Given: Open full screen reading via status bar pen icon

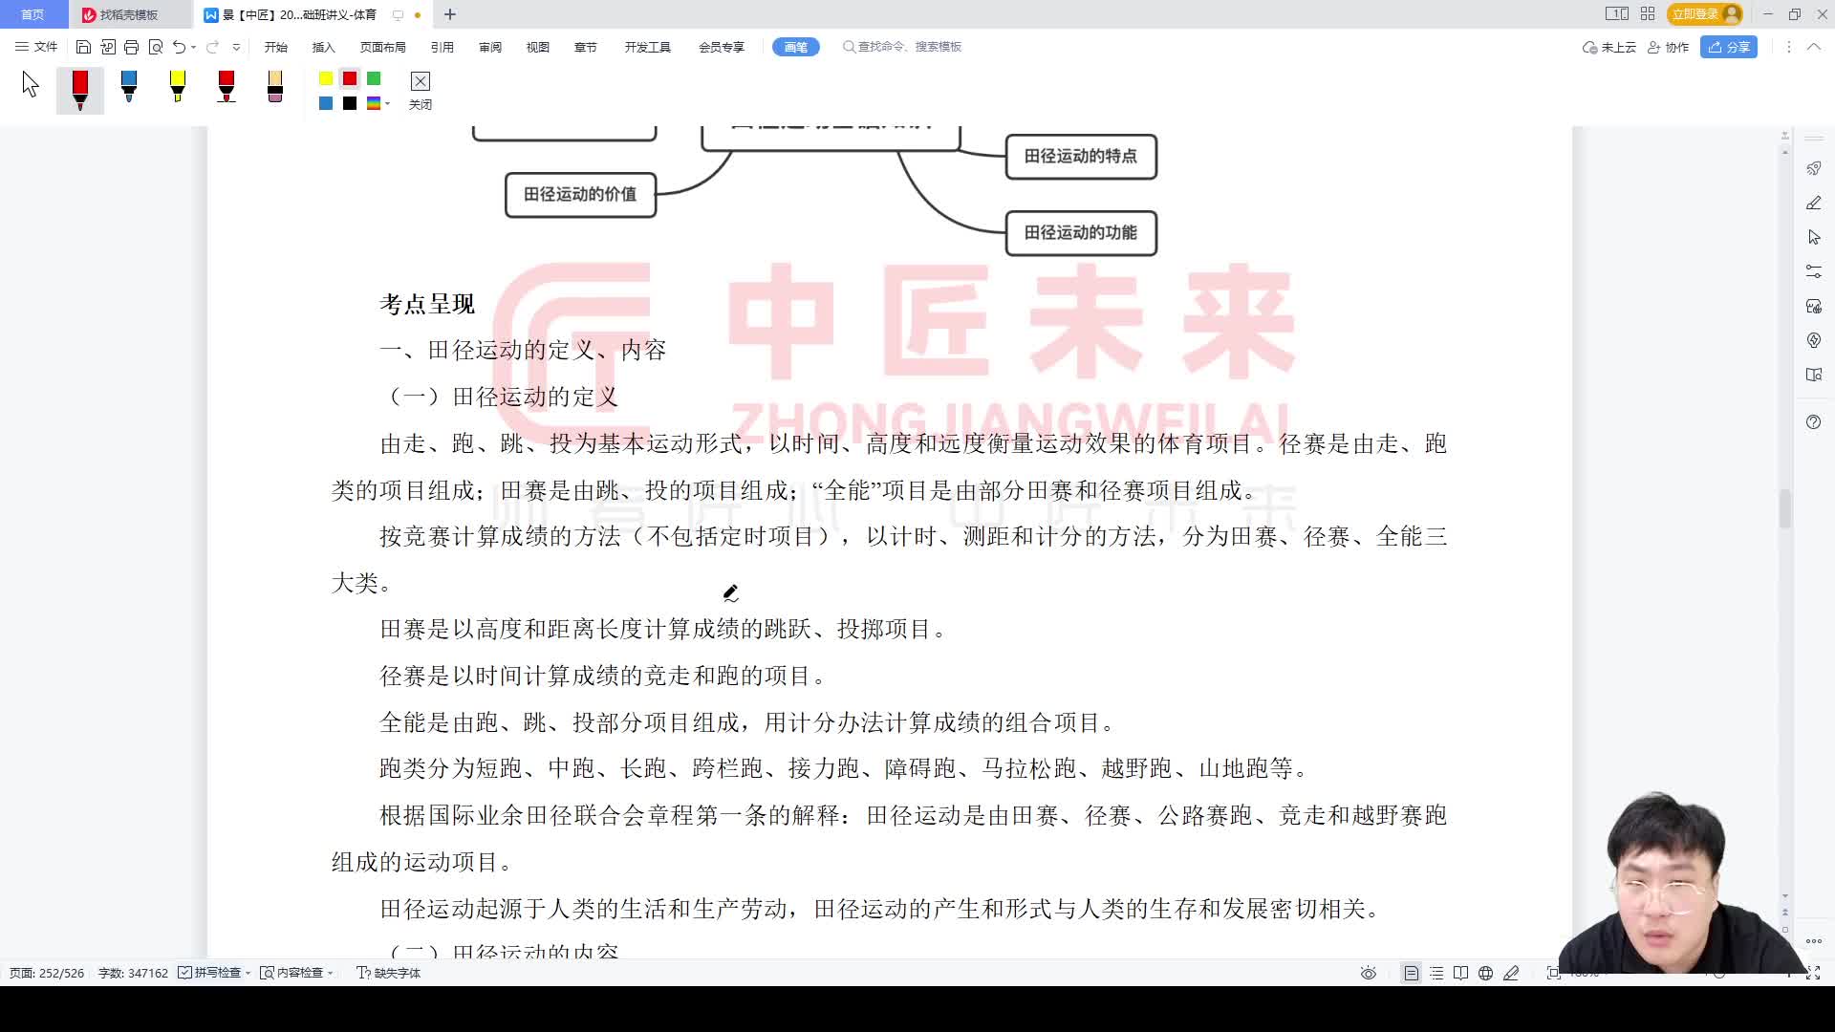Looking at the screenshot, I should click(x=1511, y=973).
